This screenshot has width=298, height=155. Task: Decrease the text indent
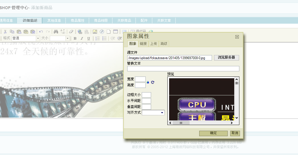(113, 39)
